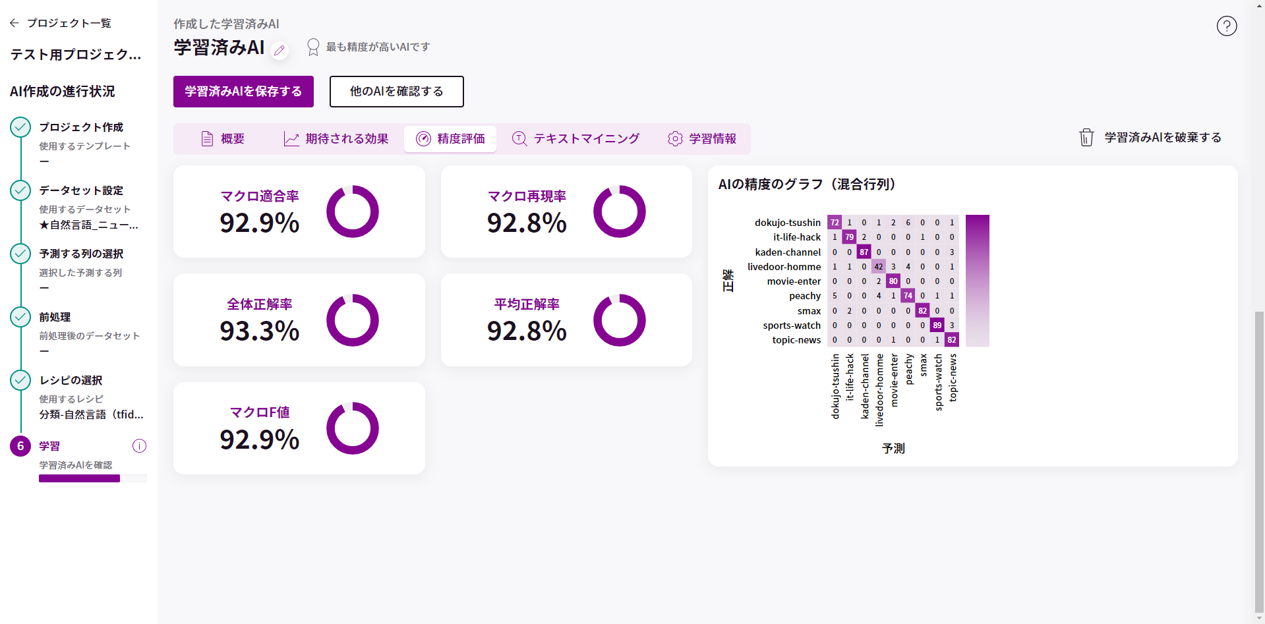This screenshot has height=624, width=1265.
Task: Click the checkmark of プロジェクト作成 step
Action: [x=20, y=127]
